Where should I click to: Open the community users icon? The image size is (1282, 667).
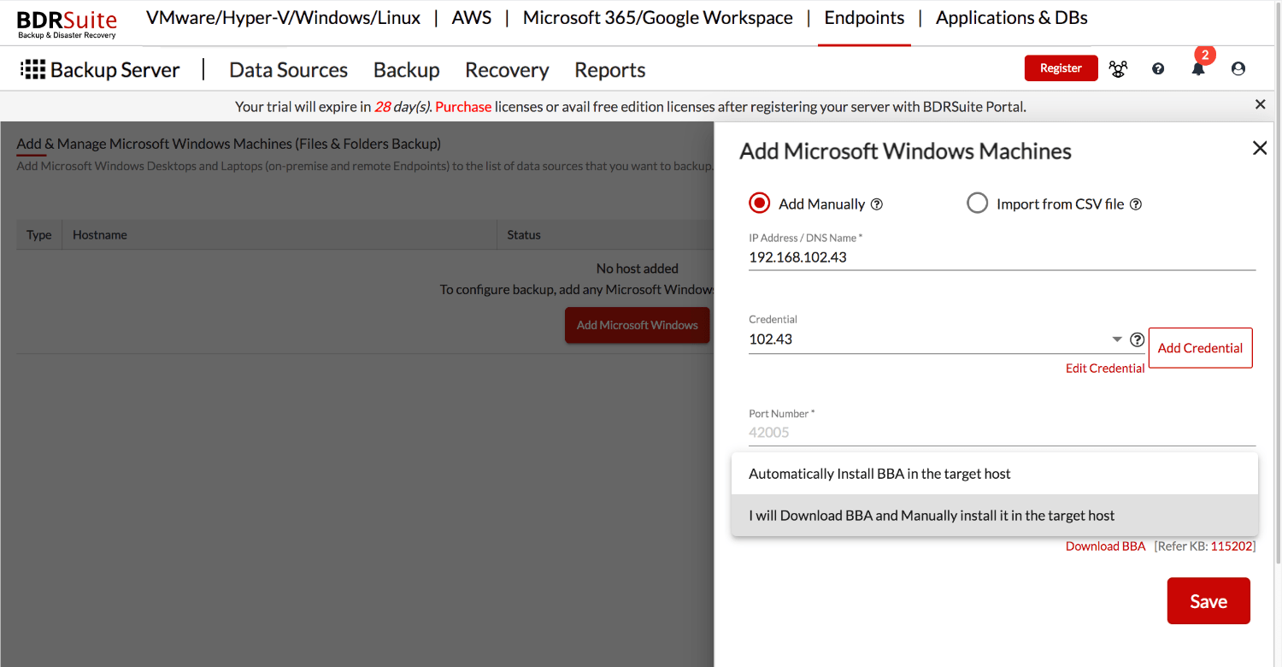(1118, 68)
